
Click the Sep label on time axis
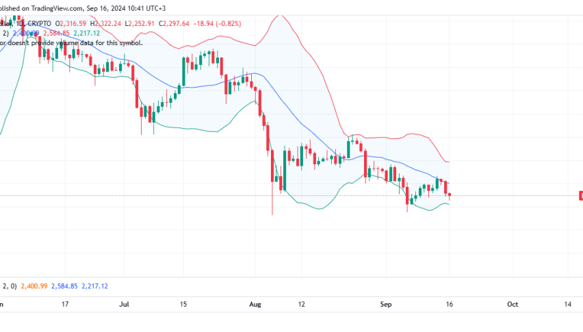(x=386, y=304)
